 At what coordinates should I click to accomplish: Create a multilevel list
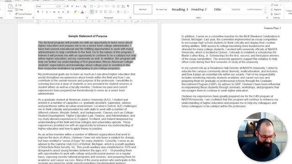(106, 6)
